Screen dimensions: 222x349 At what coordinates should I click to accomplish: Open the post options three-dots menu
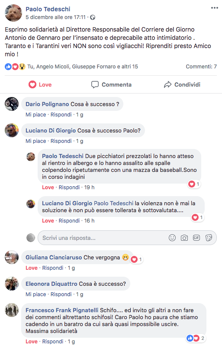(215, 8)
